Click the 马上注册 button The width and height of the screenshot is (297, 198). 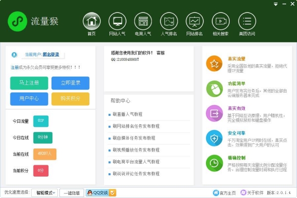[x=29, y=83]
